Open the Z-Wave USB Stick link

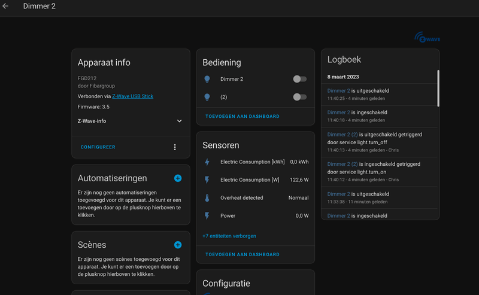click(132, 96)
